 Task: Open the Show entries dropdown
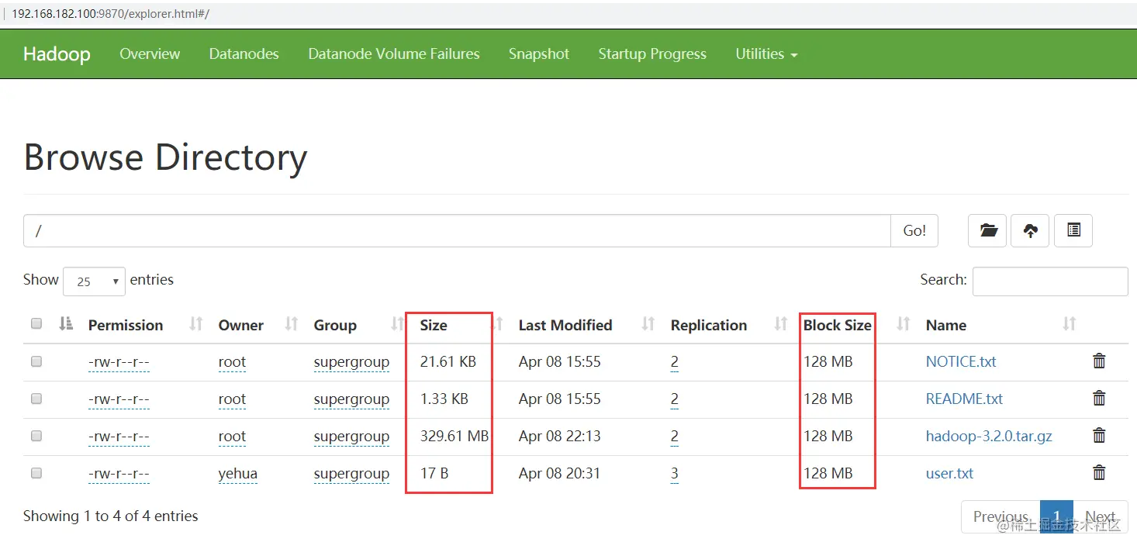pyautogui.click(x=94, y=281)
